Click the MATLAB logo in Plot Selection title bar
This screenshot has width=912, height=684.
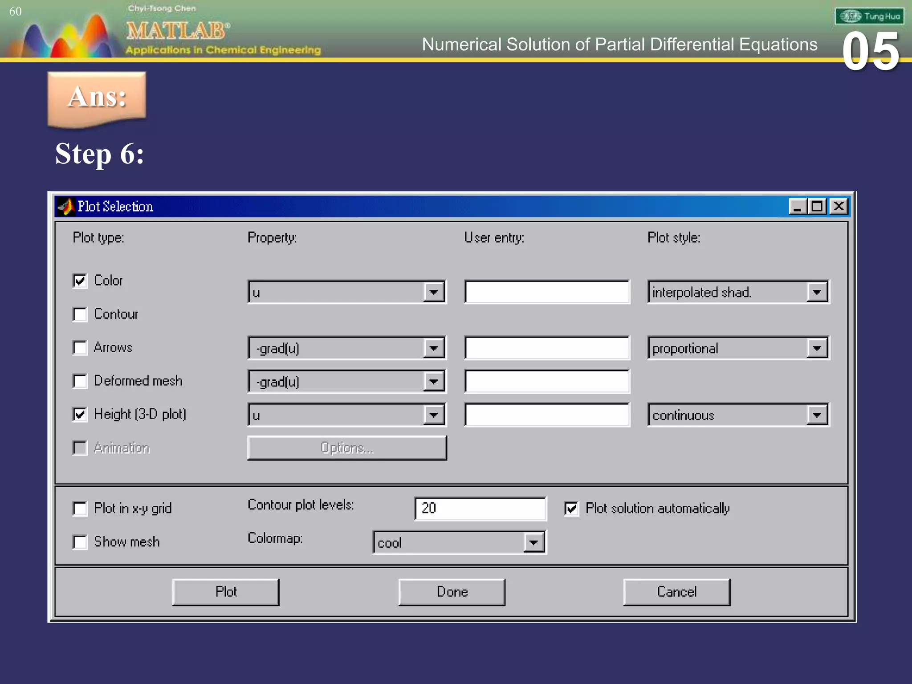(66, 207)
